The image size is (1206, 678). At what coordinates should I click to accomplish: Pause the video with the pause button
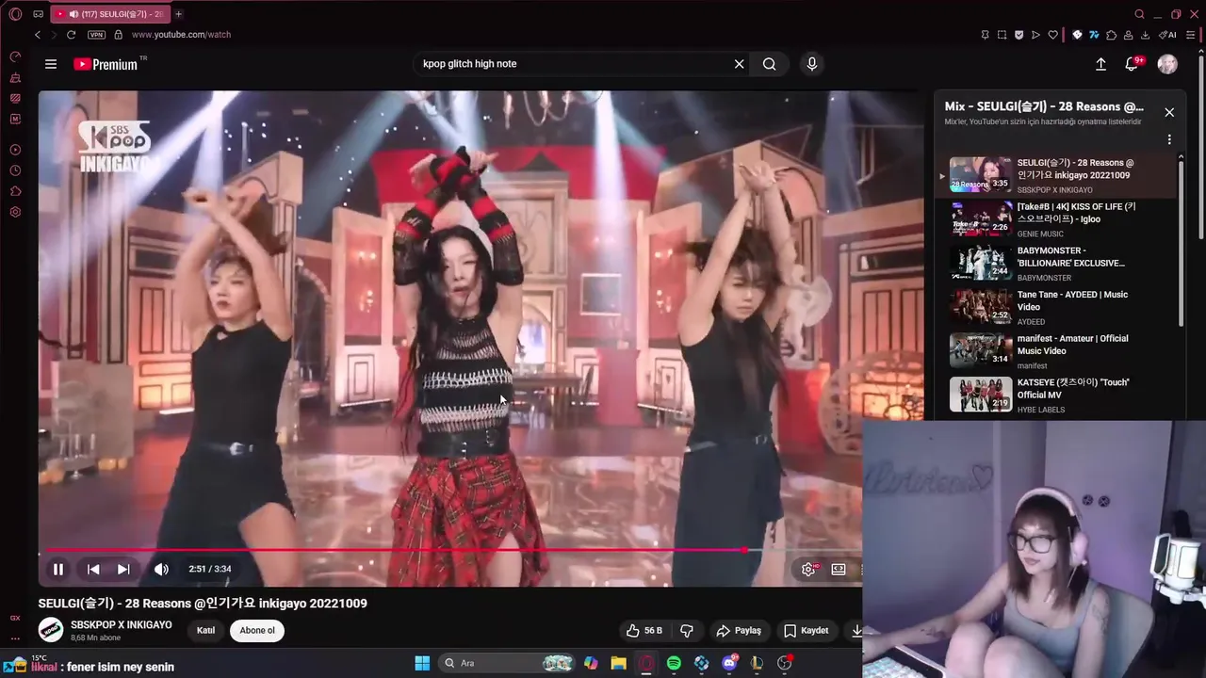[57, 569]
